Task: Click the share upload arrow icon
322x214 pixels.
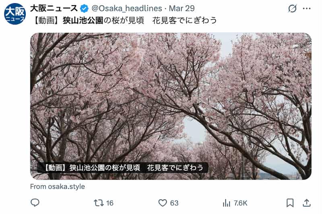Action: coord(306,203)
